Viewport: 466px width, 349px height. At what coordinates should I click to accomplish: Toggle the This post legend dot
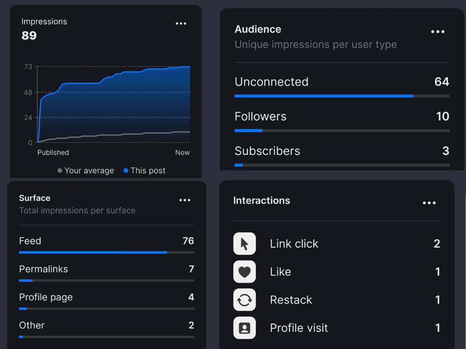(x=126, y=170)
